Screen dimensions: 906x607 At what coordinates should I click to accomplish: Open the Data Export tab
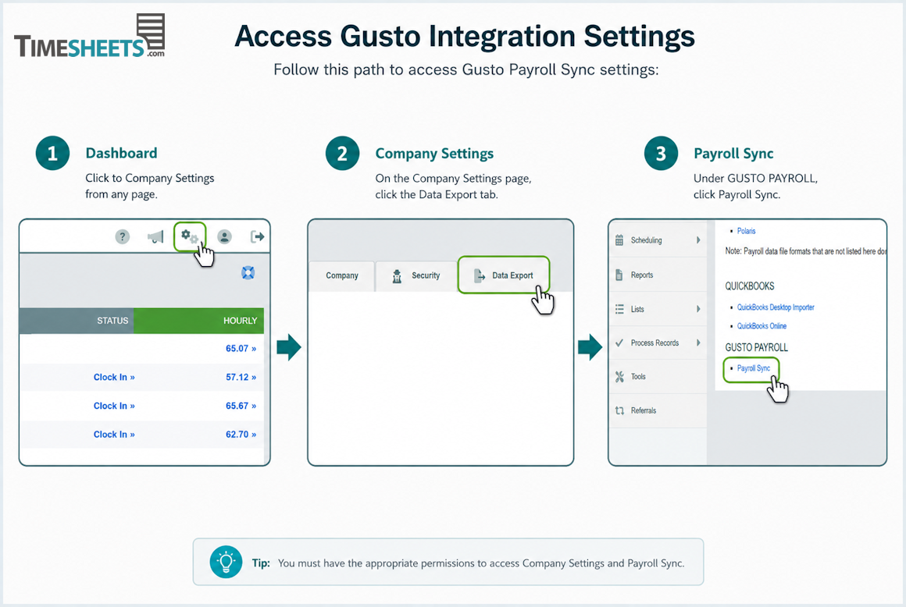click(503, 275)
